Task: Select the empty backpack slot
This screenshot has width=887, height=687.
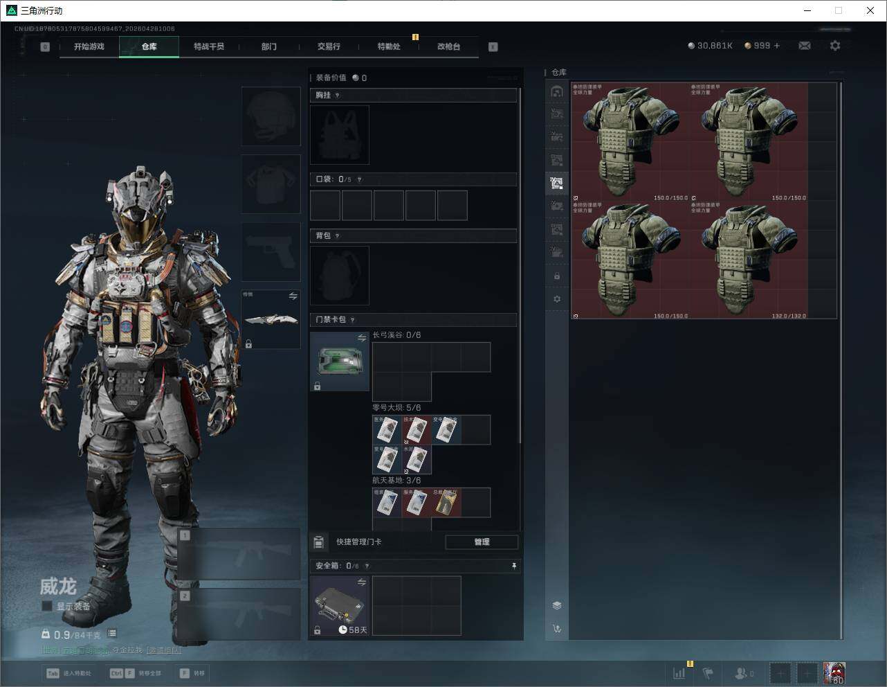Action: pos(340,276)
